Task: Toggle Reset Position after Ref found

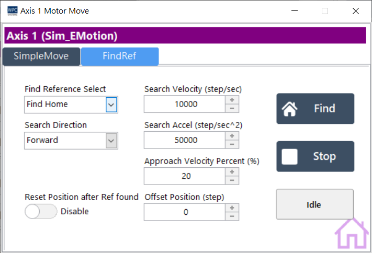Action: pyautogui.click(x=41, y=212)
